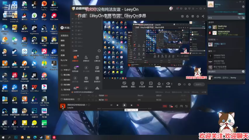The width and height of the screenshot is (249, 140).
Task: Open the play queue list icon
Action: 186,106
